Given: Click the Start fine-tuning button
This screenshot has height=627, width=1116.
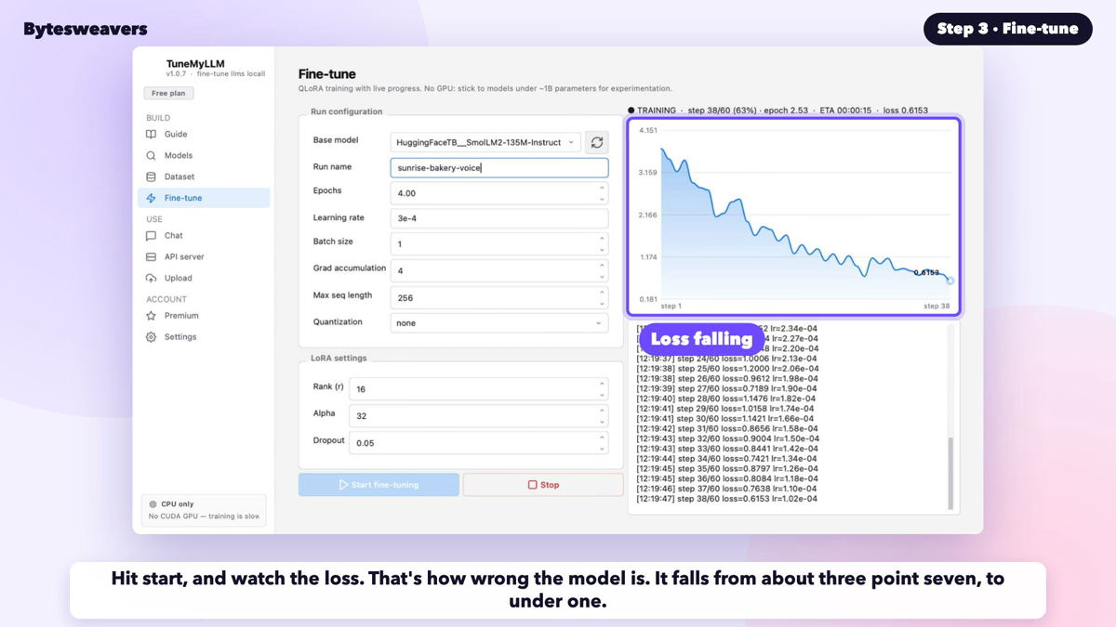Looking at the screenshot, I should tap(379, 485).
